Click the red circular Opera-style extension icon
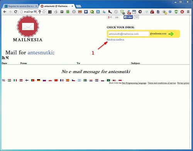The image size is (193, 151). click(x=182, y=12)
